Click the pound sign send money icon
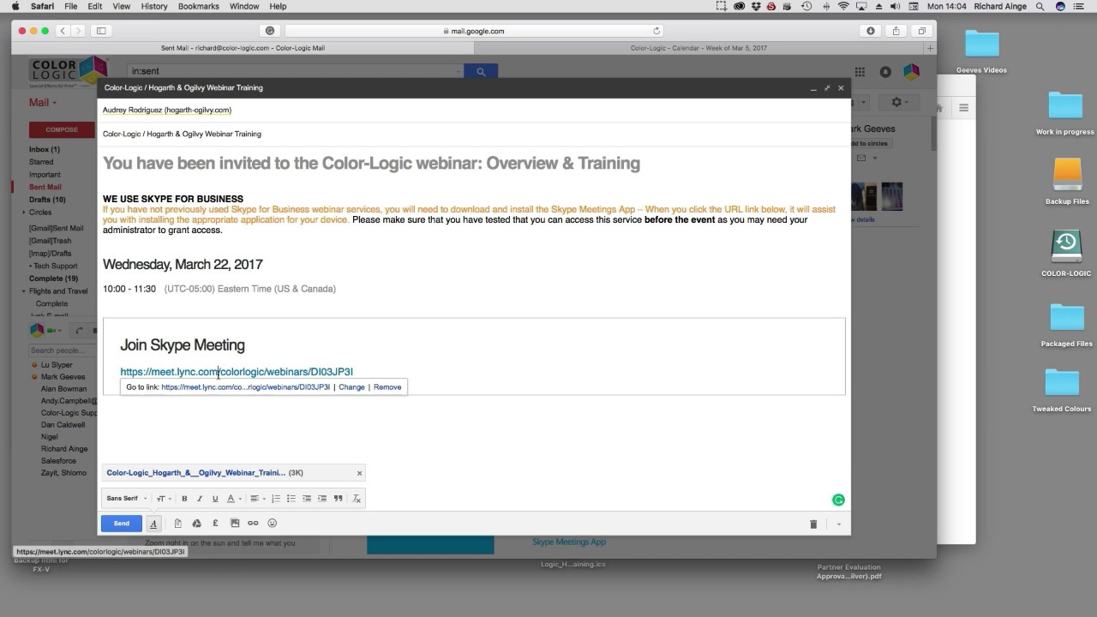The image size is (1097, 617). click(215, 524)
